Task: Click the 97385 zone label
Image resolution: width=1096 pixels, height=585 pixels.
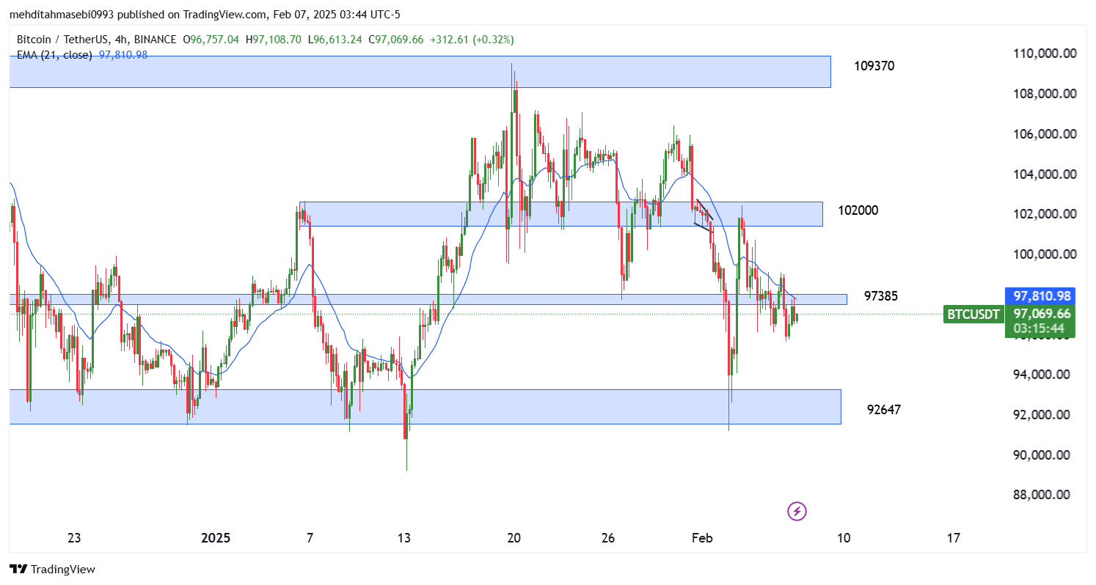Action: tap(881, 296)
